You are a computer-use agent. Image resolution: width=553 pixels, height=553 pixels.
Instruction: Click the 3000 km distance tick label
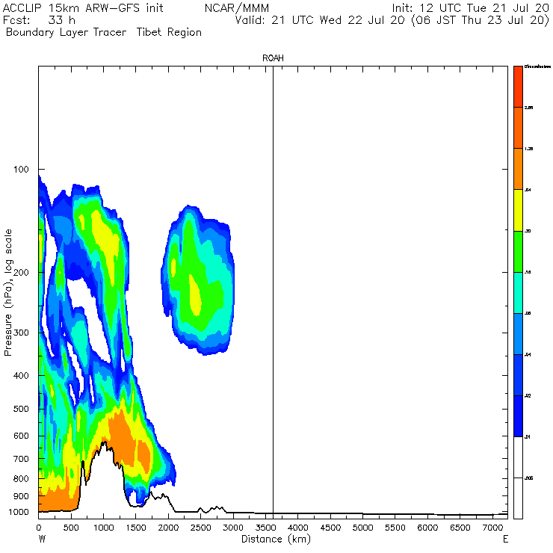pos(233,528)
